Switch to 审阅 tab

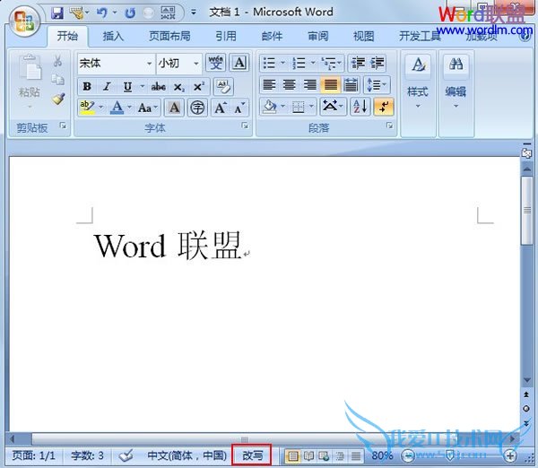[x=317, y=36]
